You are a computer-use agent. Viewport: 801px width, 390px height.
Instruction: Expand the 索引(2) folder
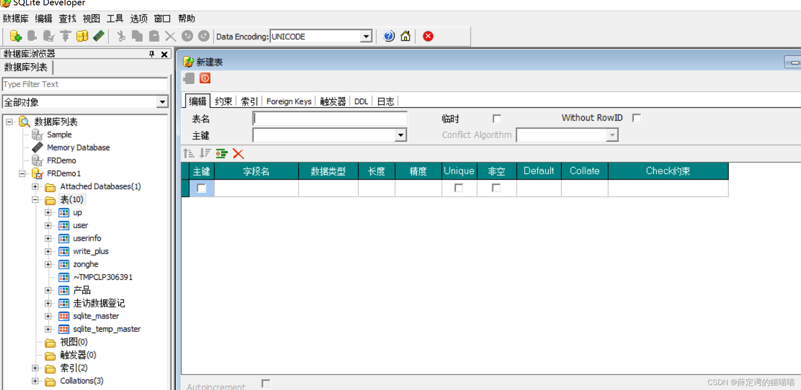[35, 368]
